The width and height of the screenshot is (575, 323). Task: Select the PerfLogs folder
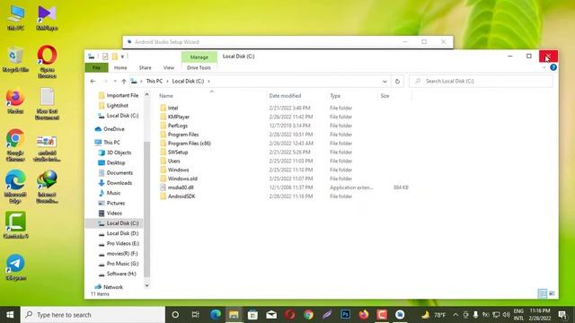tap(178, 126)
